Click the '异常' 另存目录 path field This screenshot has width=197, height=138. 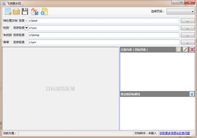point(103,42)
